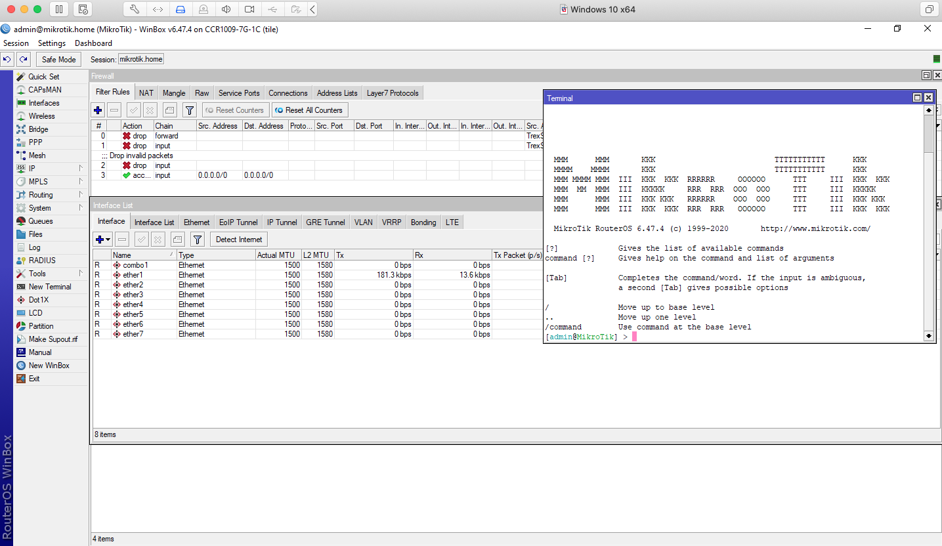Click Make Supout.rif in the sidebar

click(53, 339)
